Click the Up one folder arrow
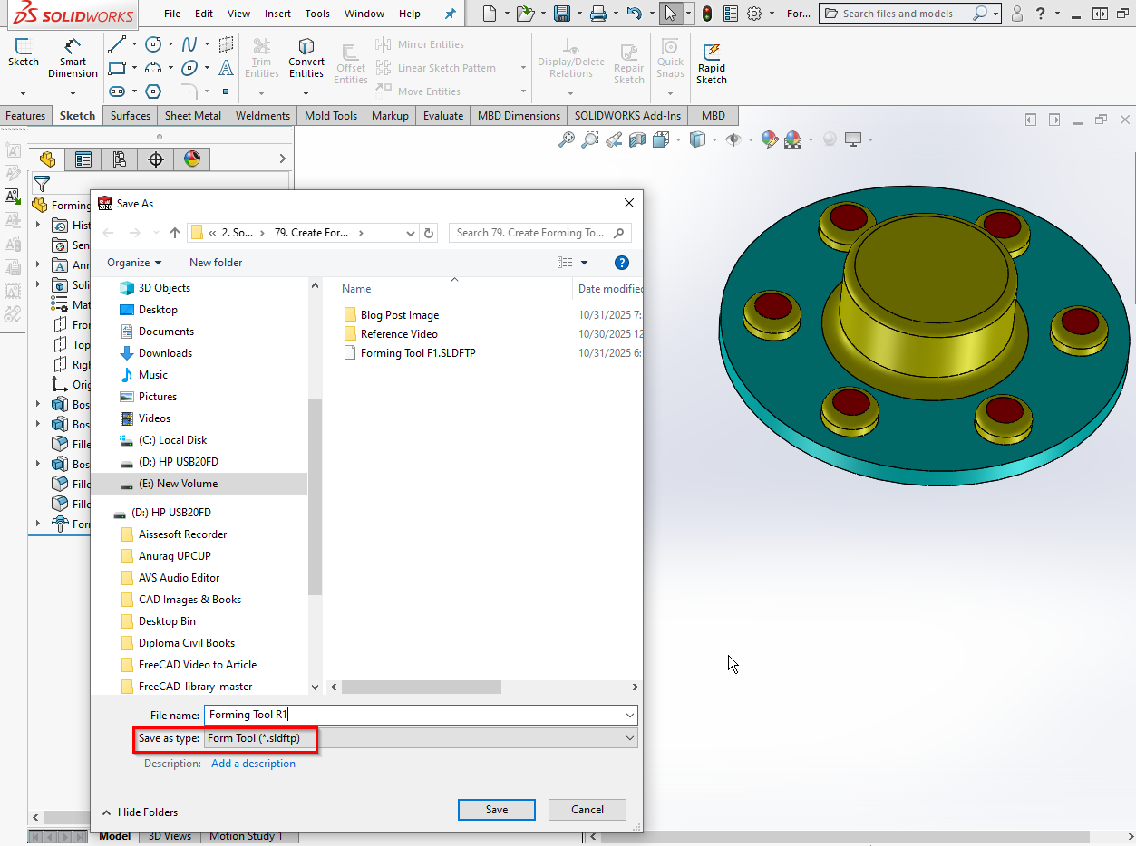The height and width of the screenshot is (846, 1136). (175, 233)
